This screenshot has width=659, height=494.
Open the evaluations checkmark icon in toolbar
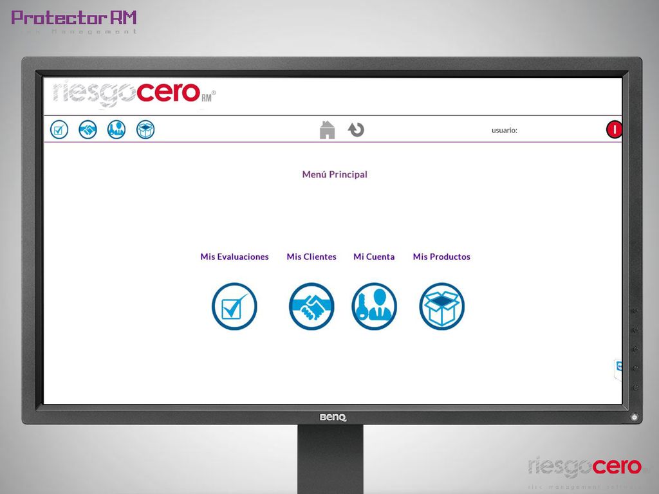click(x=59, y=129)
